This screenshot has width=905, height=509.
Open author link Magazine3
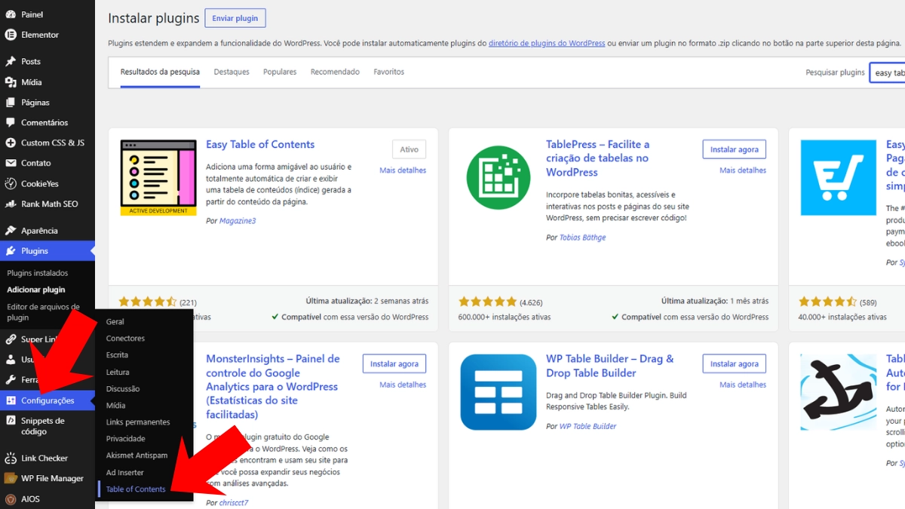238,221
